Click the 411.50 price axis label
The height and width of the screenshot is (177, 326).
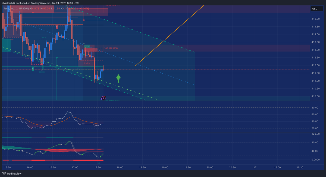point(315,73)
